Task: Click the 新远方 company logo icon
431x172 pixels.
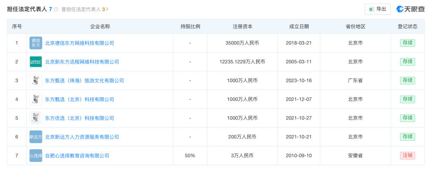Action: pyautogui.click(x=36, y=137)
